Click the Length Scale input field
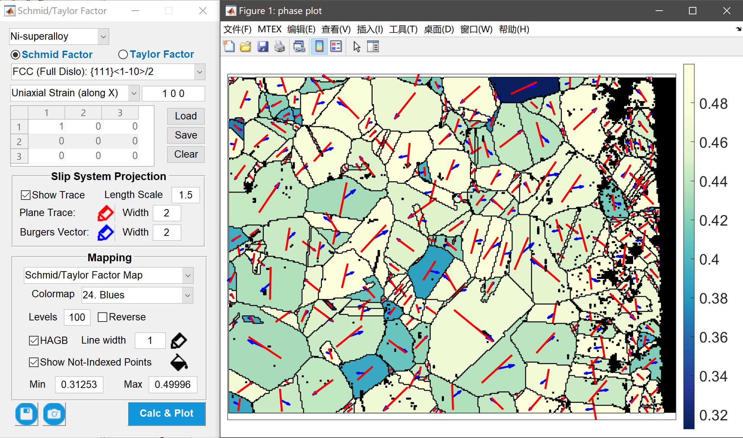Viewport: 743px width, 438px height. [186, 195]
